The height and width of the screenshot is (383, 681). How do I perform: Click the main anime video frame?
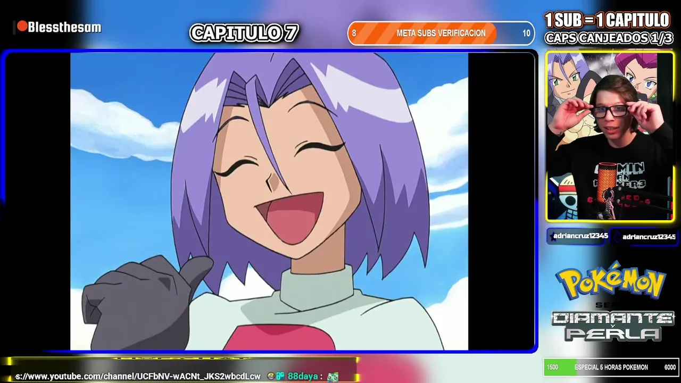pos(269,201)
